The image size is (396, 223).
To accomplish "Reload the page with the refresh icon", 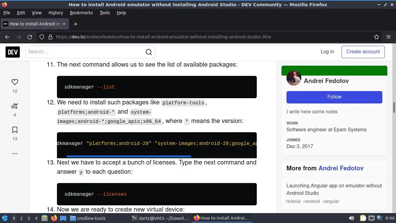I will 30,37.
